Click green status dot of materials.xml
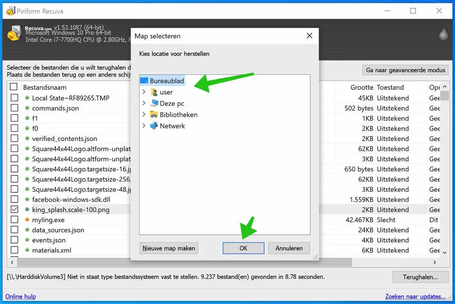 tap(27, 250)
